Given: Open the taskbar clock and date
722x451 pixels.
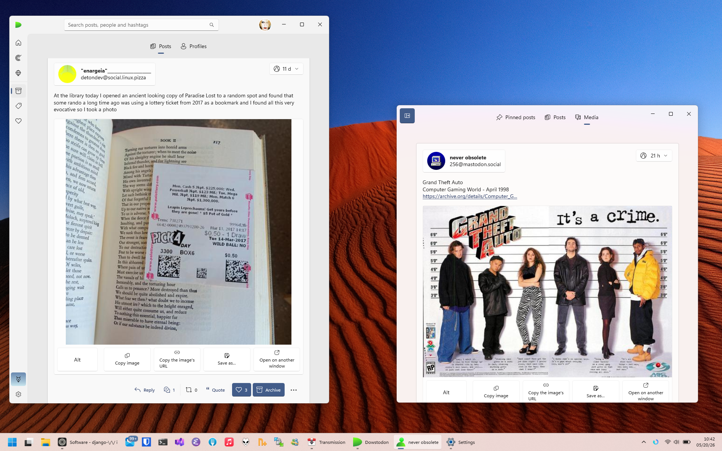Looking at the screenshot, I should click(x=705, y=442).
